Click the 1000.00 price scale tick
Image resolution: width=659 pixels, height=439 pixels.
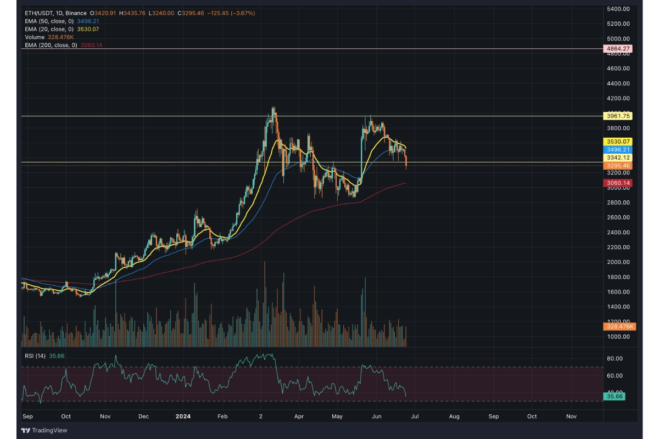(618, 337)
